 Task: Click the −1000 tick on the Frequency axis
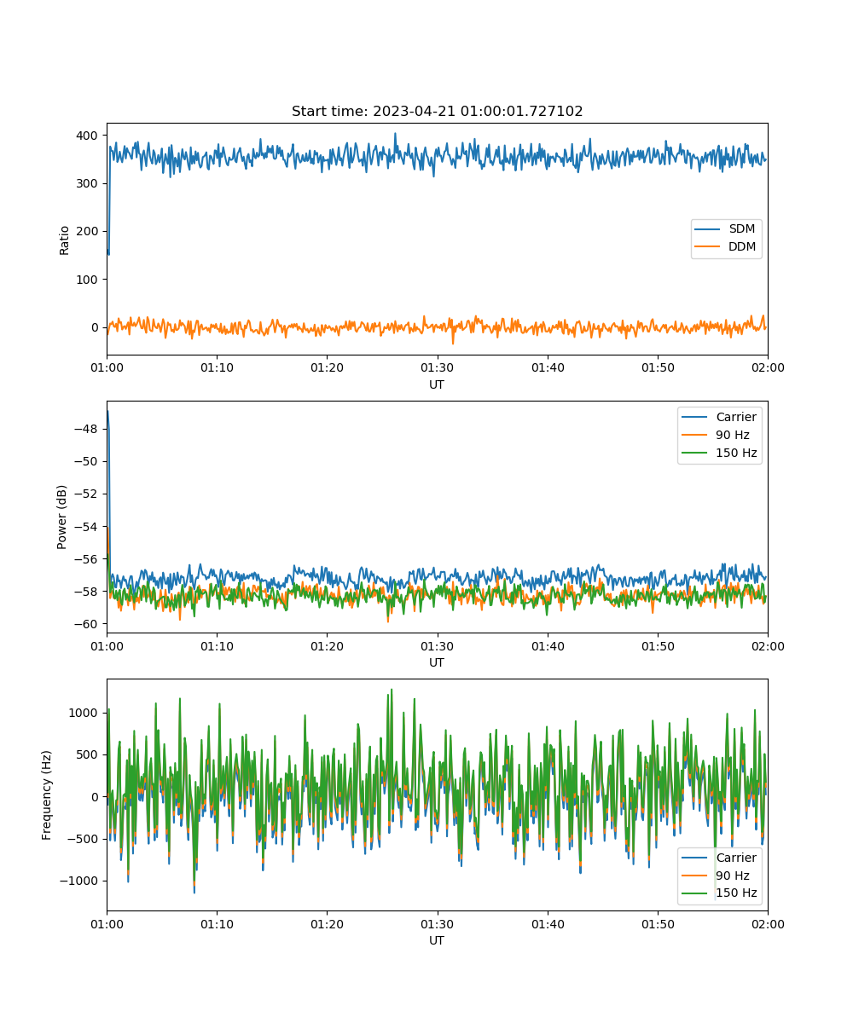pyautogui.click(x=80, y=881)
